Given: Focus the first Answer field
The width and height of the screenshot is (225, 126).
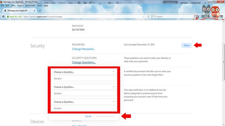Looking at the screenshot, I should click(x=84, y=78).
